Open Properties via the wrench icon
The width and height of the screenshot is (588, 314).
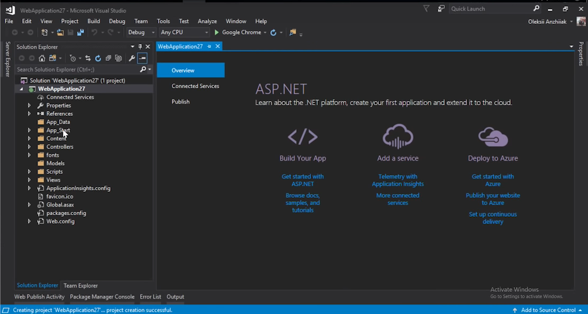tap(132, 58)
